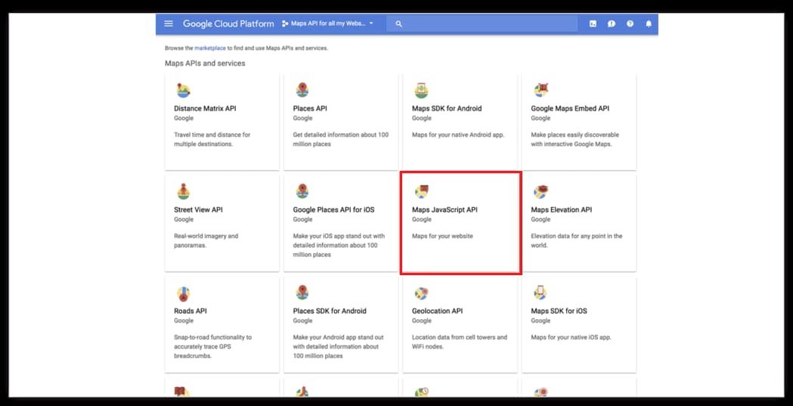Viewport: 793px width, 406px height.
Task: Open Places SDK for Android title
Action: (x=330, y=311)
